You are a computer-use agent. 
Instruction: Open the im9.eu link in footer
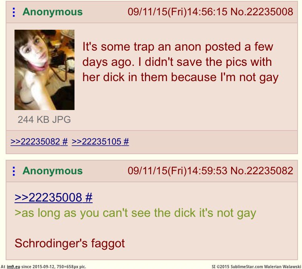(x=13, y=267)
